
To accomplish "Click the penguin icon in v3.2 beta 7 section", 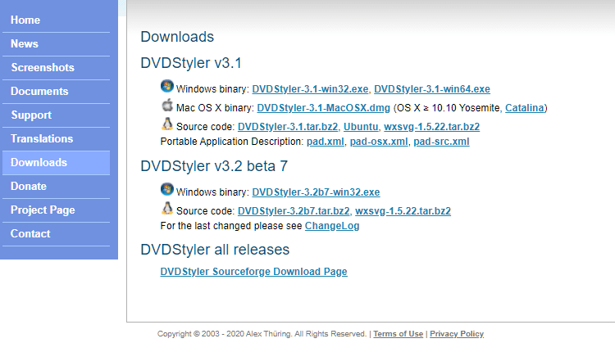I will coord(167,208).
